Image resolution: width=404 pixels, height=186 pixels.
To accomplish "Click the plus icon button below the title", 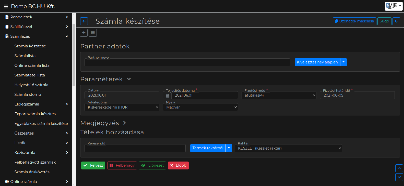I will click(84, 33).
